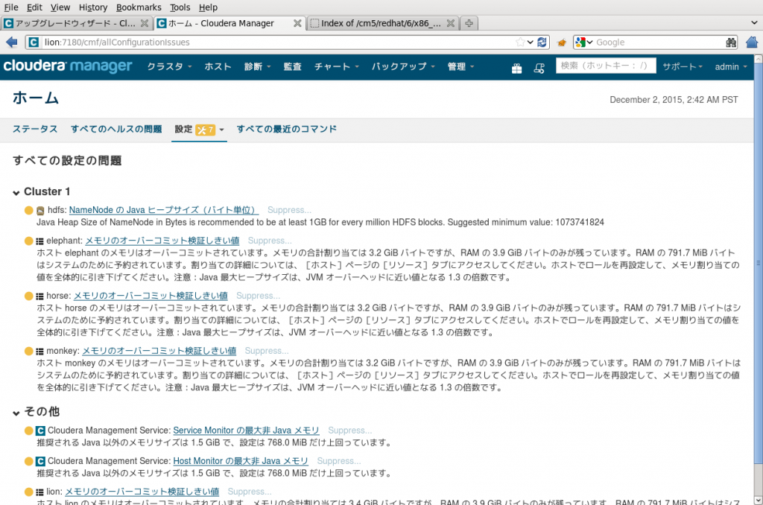Click the orange configuration issues badge 7

click(206, 130)
